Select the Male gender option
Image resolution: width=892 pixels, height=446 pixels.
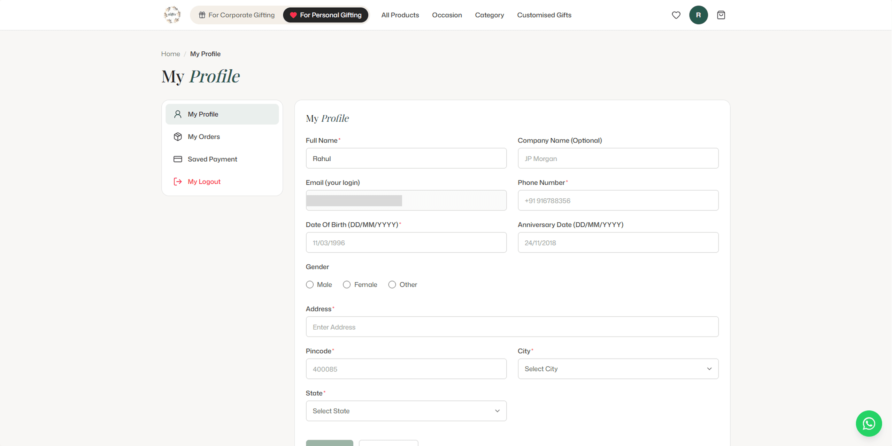pyautogui.click(x=310, y=285)
